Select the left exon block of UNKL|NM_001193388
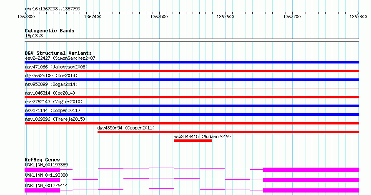 tap(43, 180)
